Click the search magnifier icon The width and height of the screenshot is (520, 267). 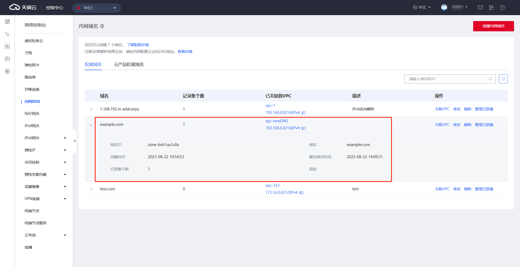pyautogui.click(x=490, y=79)
